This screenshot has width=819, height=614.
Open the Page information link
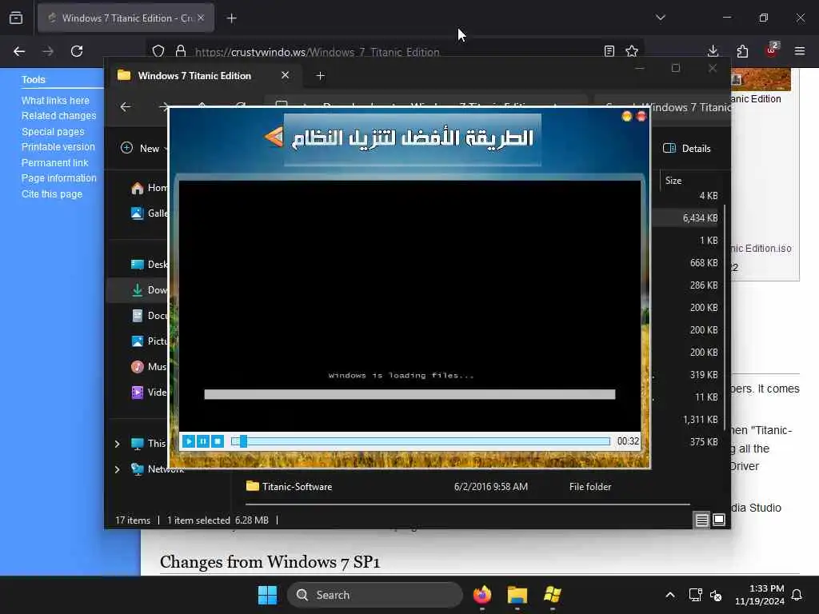58,178
